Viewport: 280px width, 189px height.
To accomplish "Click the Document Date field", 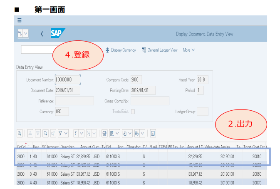I will point(68,90).
